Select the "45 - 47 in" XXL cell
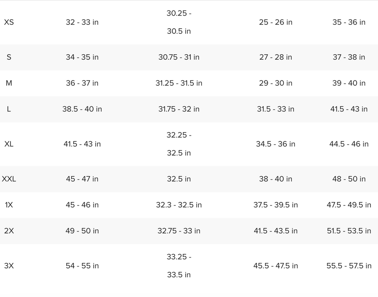Viewport: 378px width, 297px height. (x=82, y=179)
